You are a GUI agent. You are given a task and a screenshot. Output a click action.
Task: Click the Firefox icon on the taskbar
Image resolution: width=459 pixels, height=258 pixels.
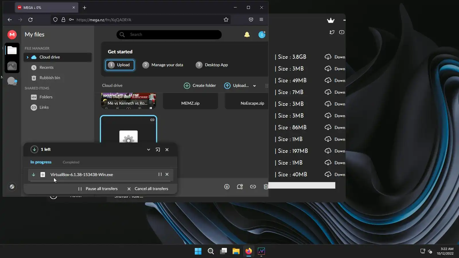tap(249, 251)
